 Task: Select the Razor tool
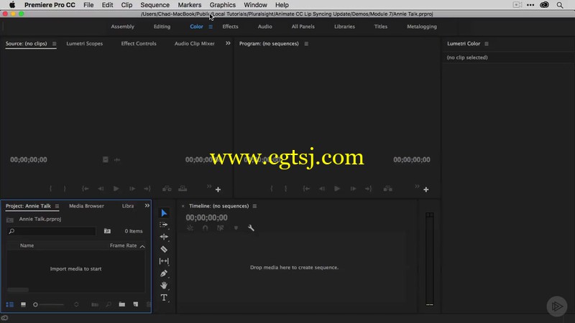pyautogui.click(x=164, y=249)
